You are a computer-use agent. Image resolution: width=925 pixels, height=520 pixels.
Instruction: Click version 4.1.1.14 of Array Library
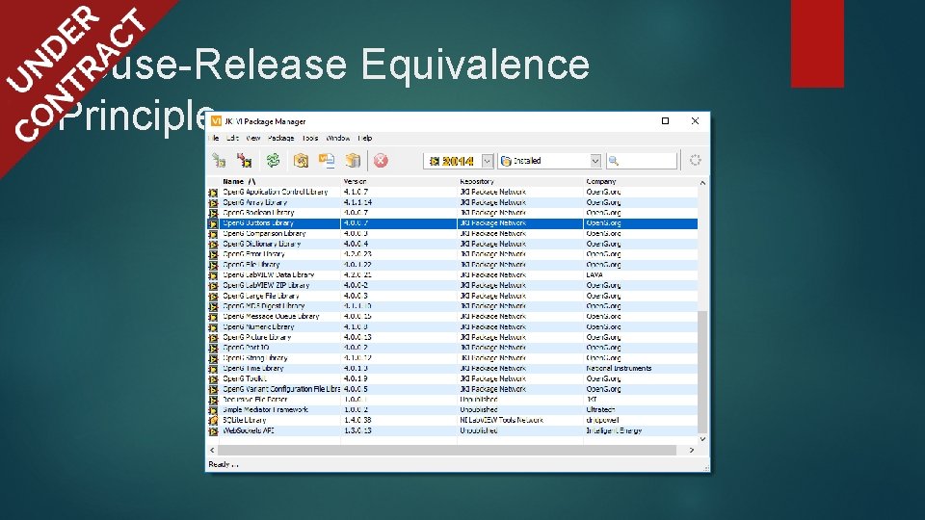tap(357, 202)
